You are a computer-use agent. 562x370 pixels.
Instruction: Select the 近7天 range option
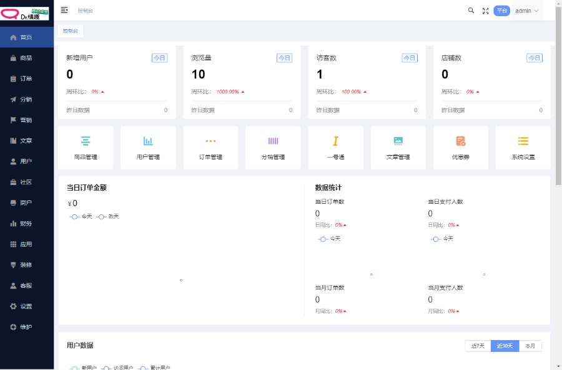tap(478, 346)
